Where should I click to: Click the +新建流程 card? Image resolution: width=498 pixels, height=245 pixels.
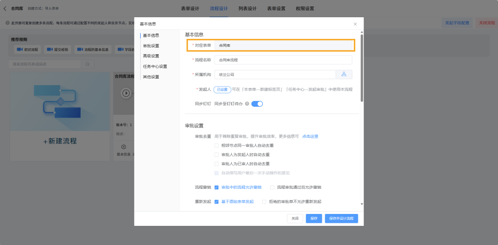60,117
